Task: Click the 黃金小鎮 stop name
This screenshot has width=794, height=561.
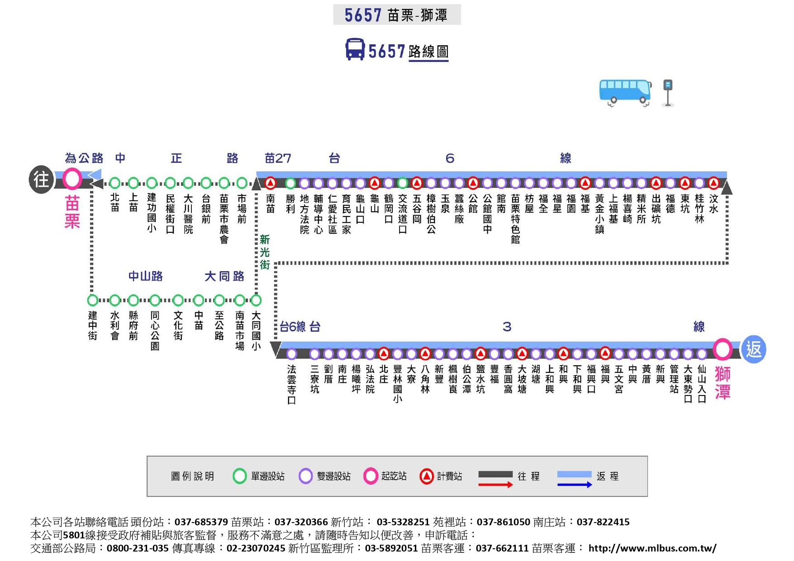Action: tap(599, 214)
